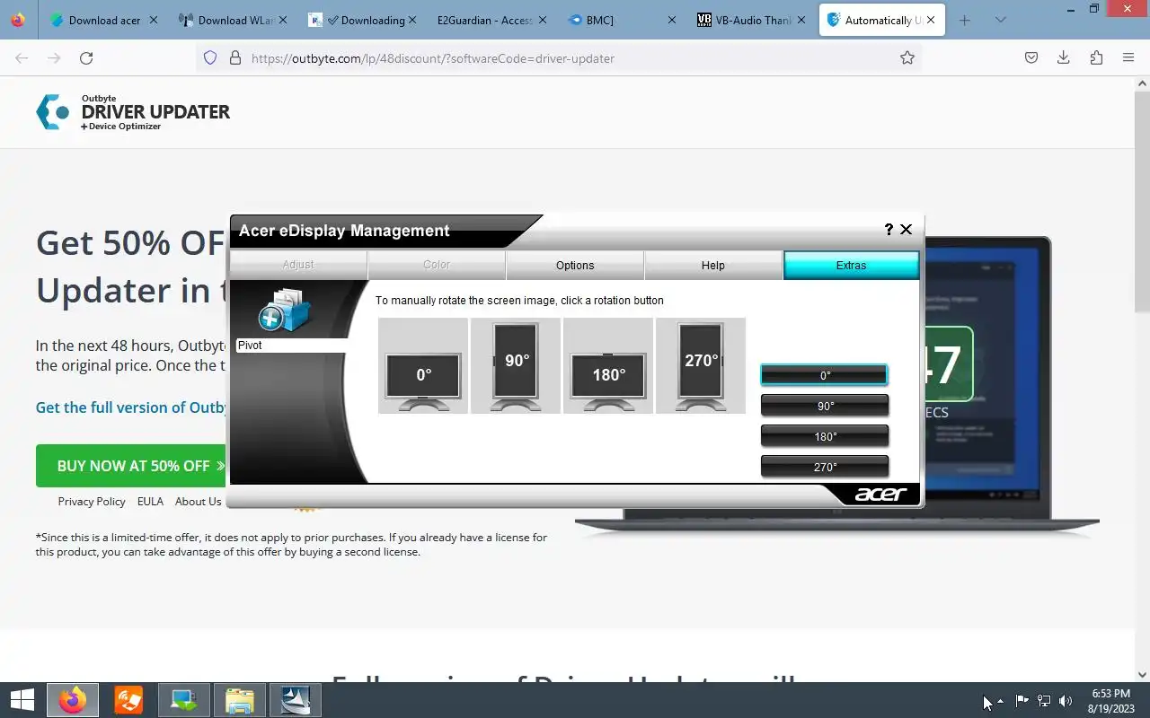The image size is (1150, 718).
Task: Click the site padlock icon
Action: [x=235, y=57]
